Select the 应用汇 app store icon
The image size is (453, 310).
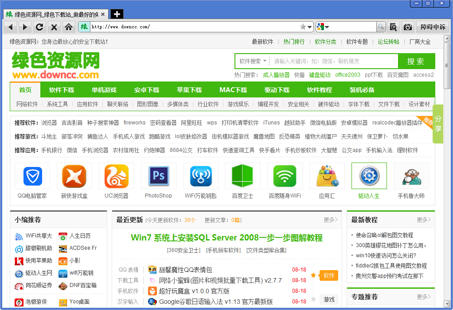point(327,176)
